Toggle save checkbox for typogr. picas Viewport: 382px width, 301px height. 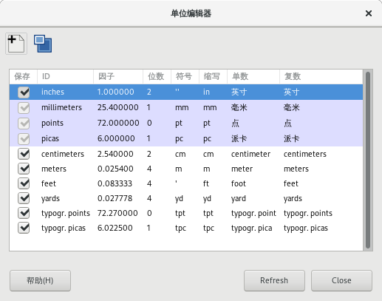point(24,228)
